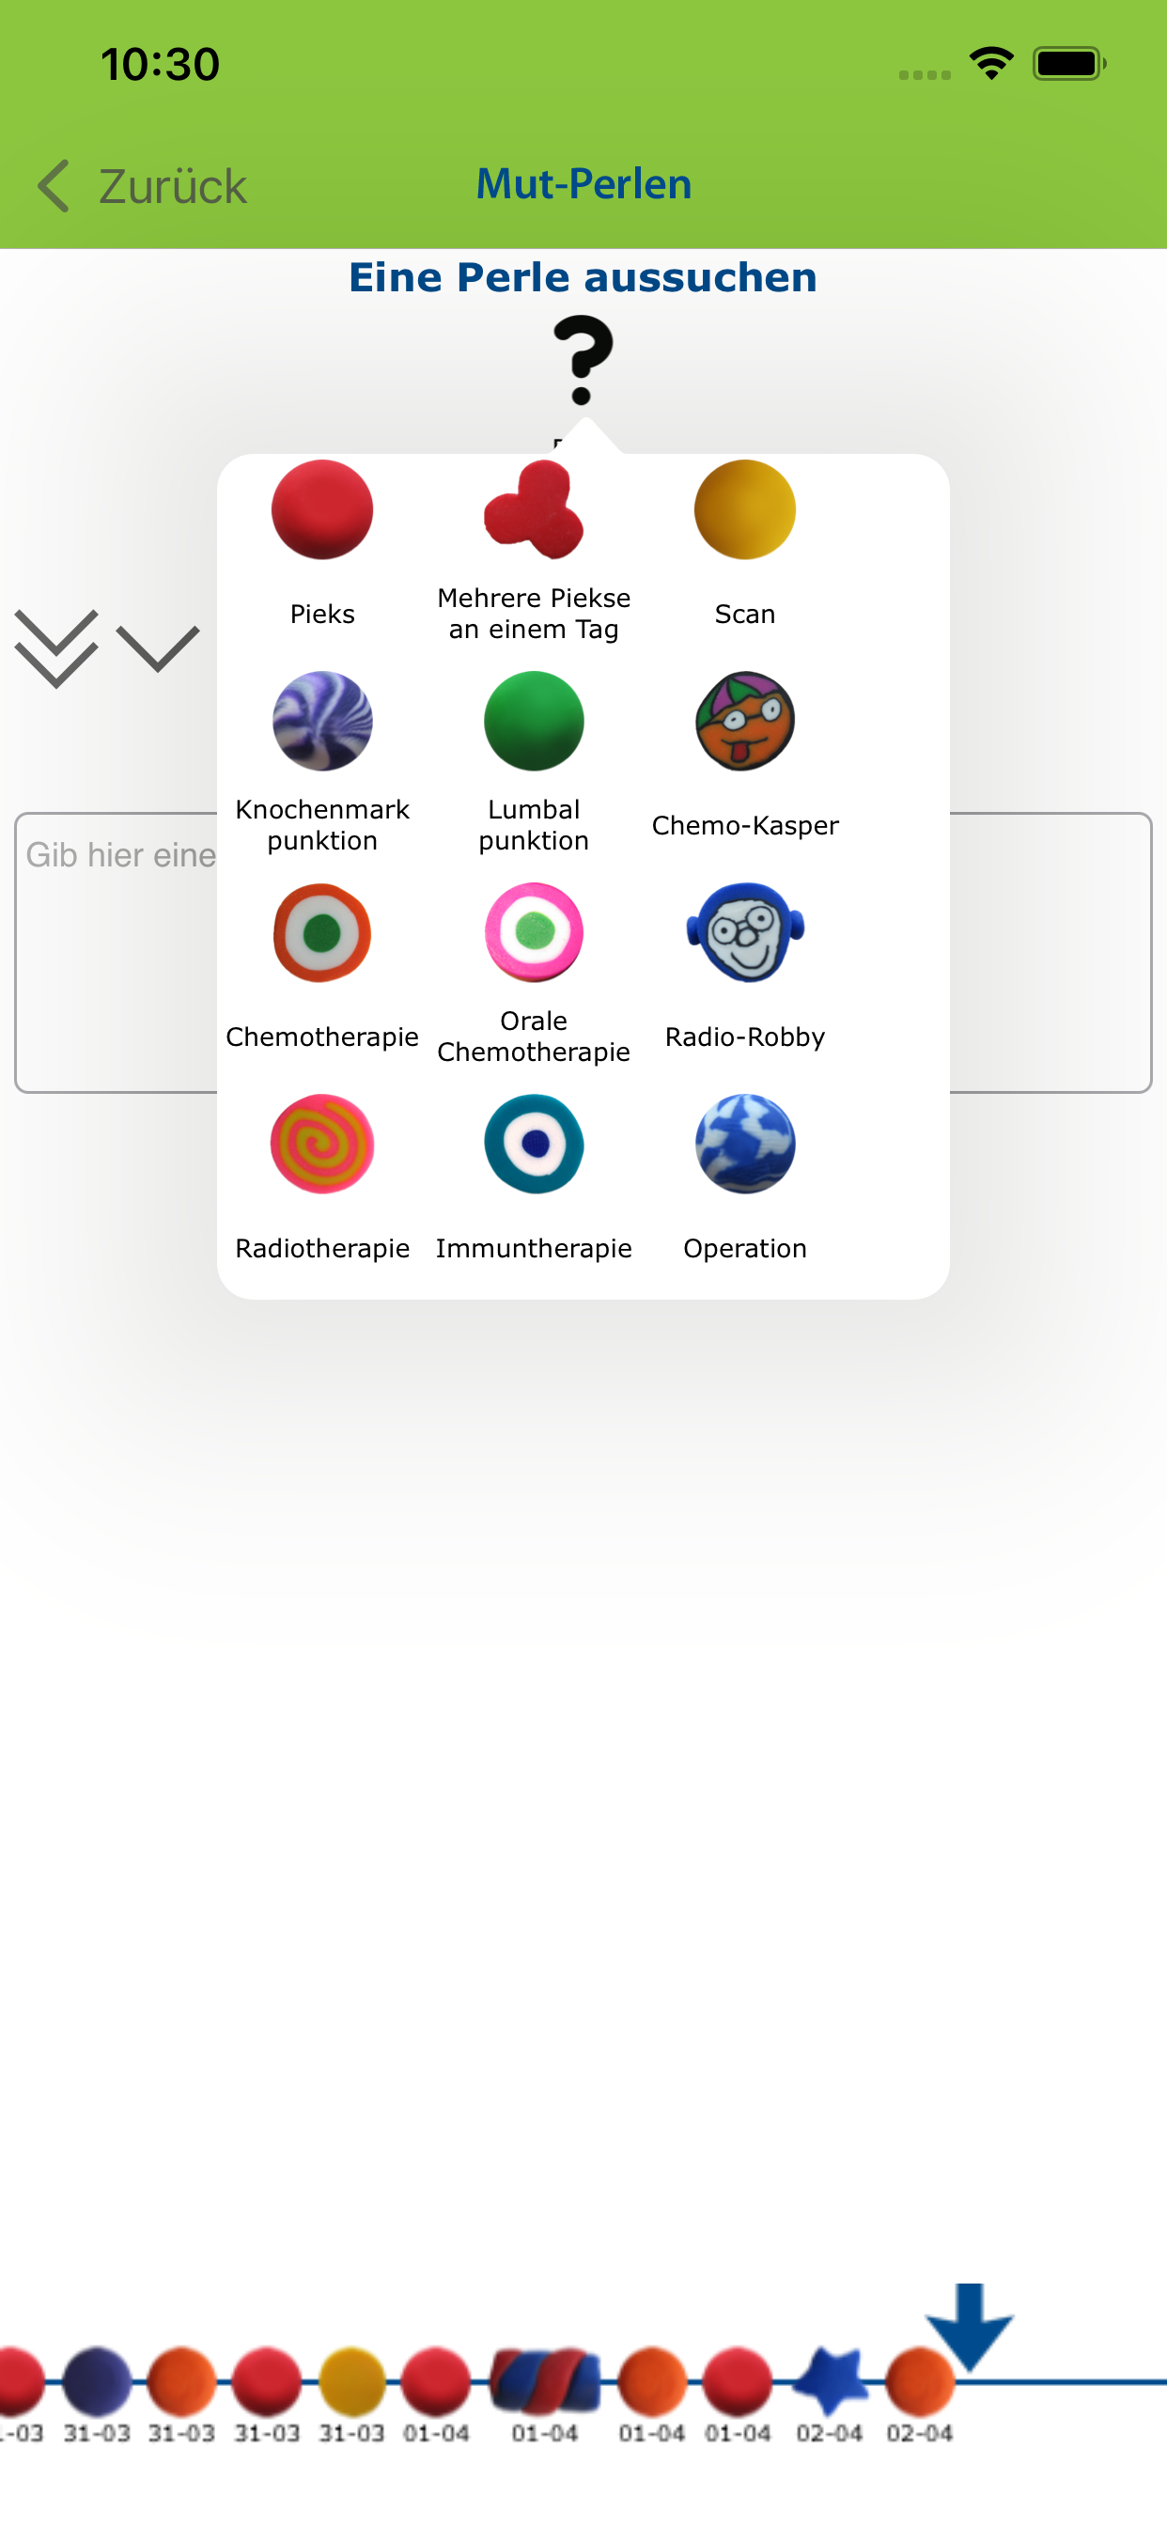Select the striped bead dated 01-04
This screenshot has width=1167, height=2526.
[x=544, y=2381]
